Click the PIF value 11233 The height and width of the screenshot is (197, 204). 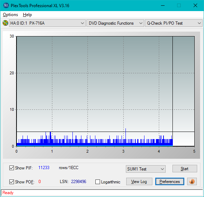(x=44, y=168)
